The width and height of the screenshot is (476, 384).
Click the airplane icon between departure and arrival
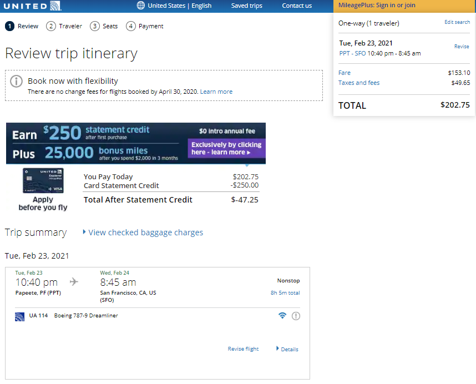click(74, 282)
